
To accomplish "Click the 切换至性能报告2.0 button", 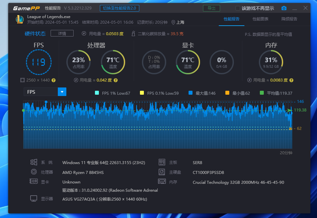I will pyautogui.click(x=120, y=8).
